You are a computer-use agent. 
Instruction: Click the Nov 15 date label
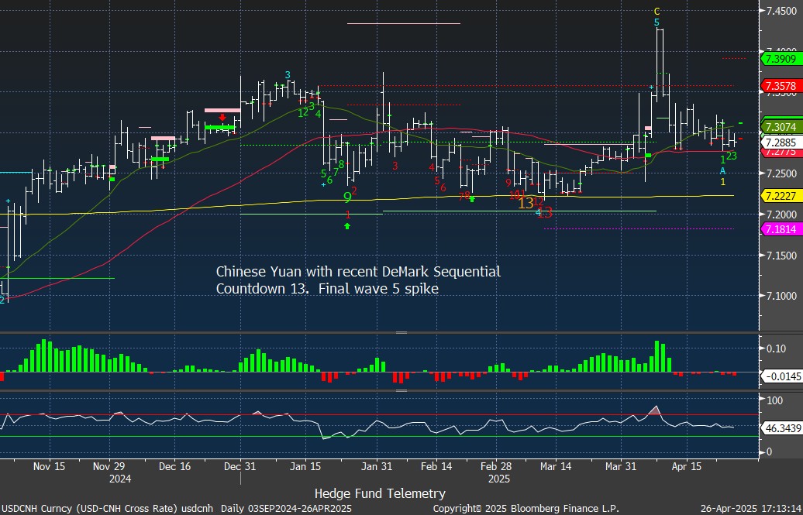pyautogui.click(x=49, y=466)
